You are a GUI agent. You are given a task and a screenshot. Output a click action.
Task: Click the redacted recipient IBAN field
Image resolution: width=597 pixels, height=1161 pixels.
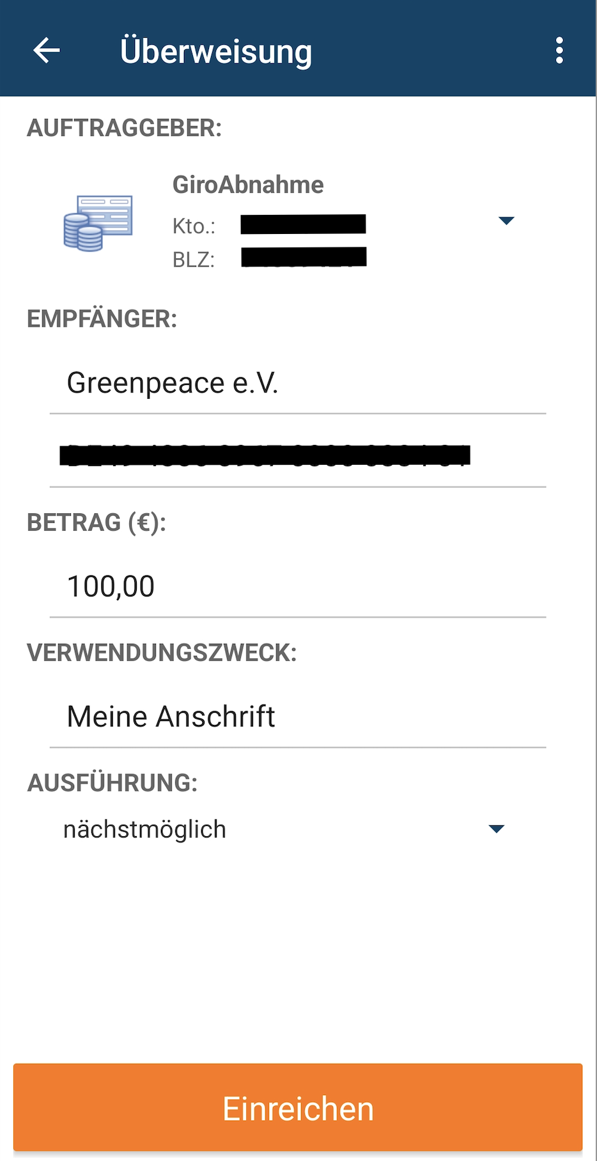[265, 455]
